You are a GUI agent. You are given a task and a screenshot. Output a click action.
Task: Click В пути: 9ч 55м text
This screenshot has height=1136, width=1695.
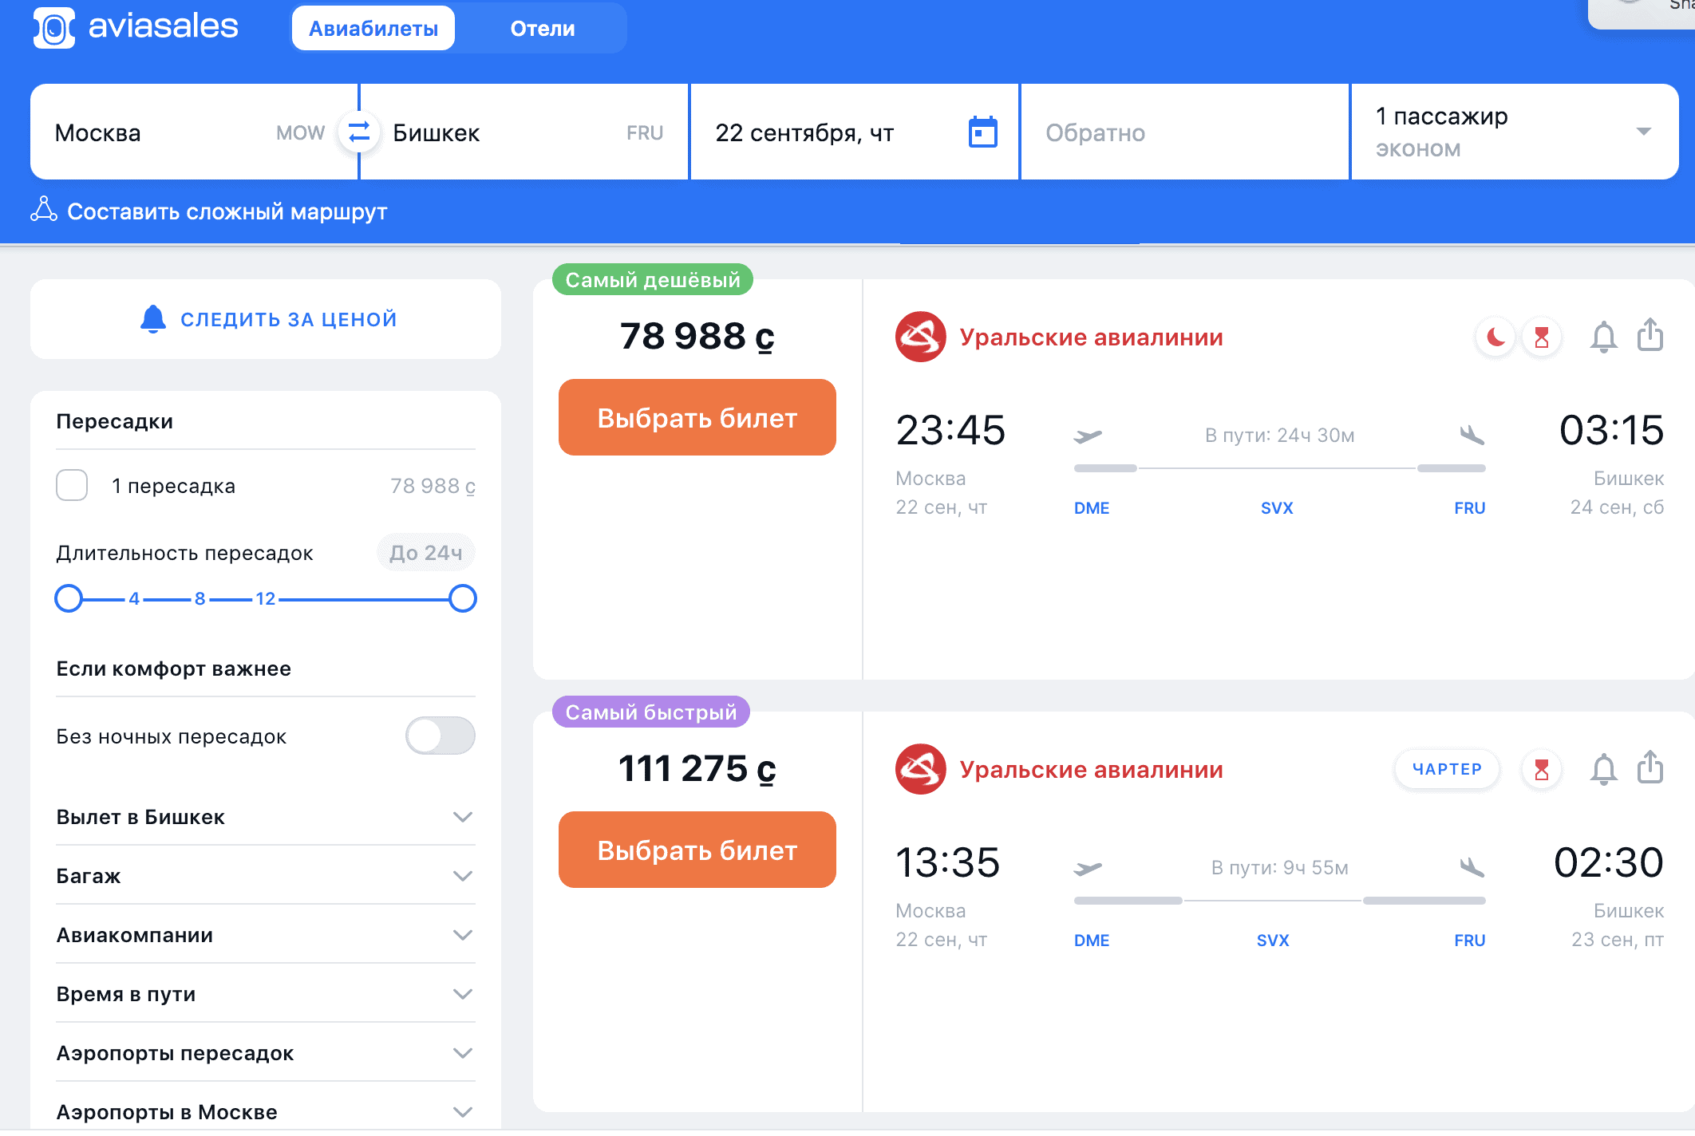tap(1280, 868)
